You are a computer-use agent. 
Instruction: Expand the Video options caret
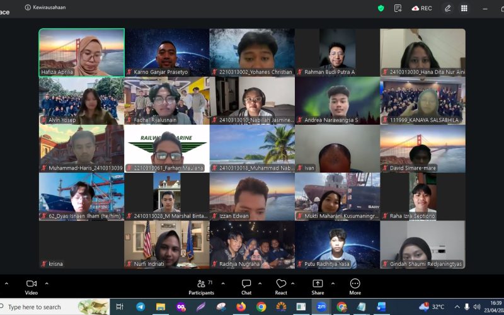tap(47, 283)
